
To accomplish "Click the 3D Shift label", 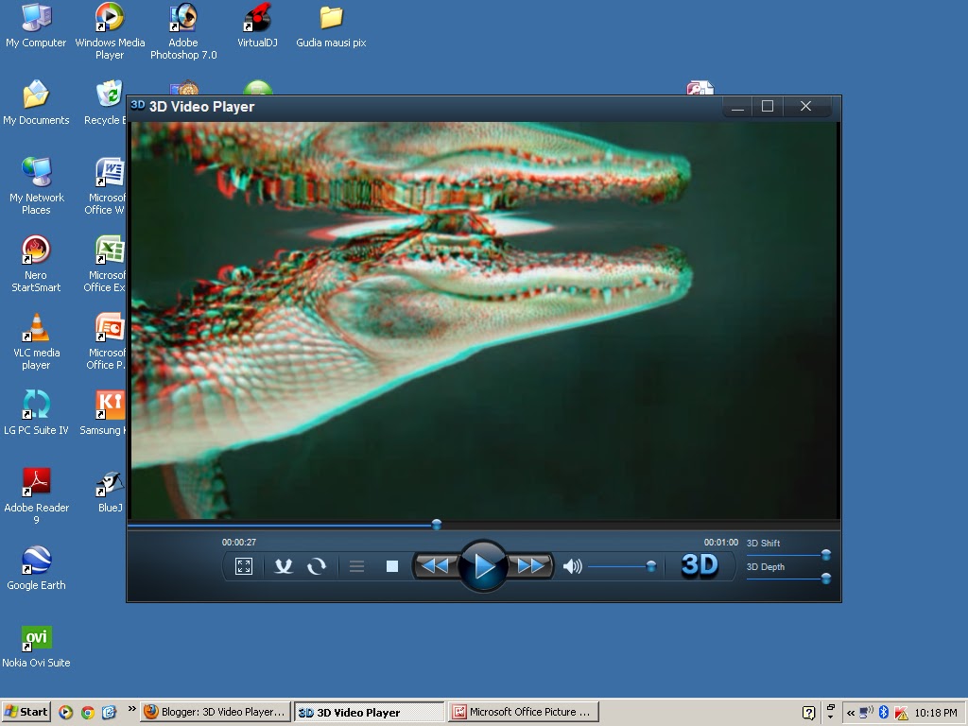I will (763, 544).
